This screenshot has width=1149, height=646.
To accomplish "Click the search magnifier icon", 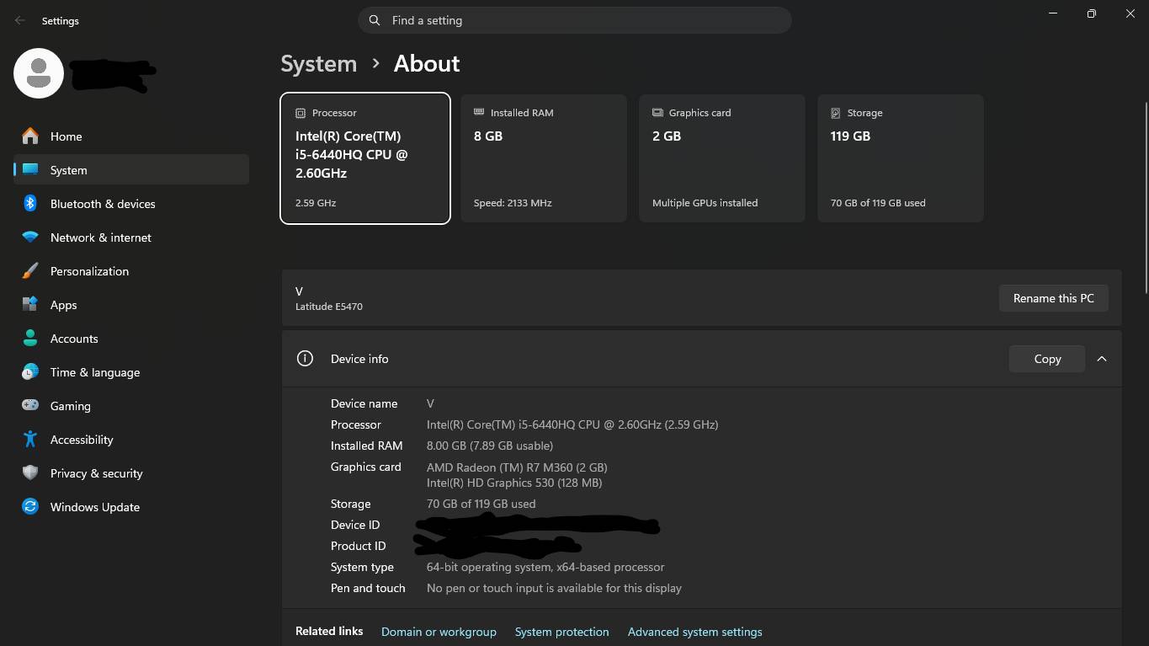I will [x=374, y=20].
